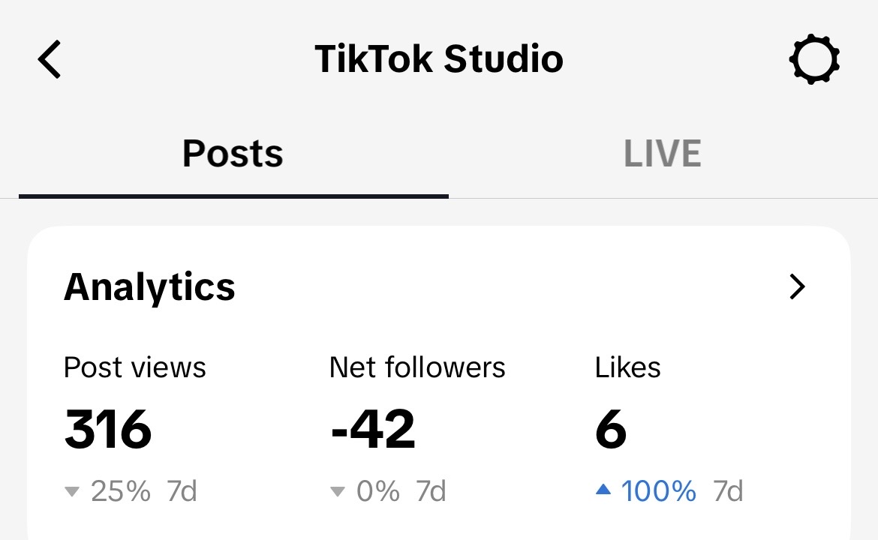Switch to the LIVE tab
878x540 pixels.
click(663, 154)
